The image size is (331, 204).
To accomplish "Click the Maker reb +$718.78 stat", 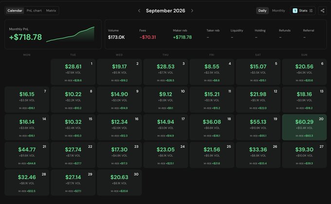I will pos(183,34).
